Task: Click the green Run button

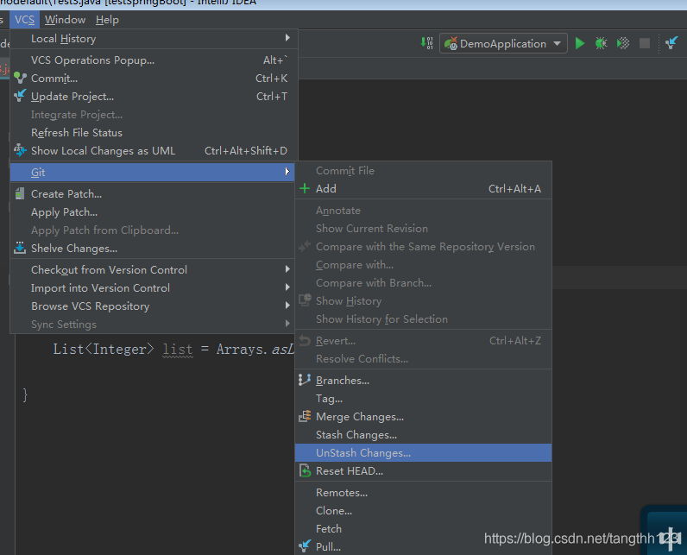Action: click(580, 43)
